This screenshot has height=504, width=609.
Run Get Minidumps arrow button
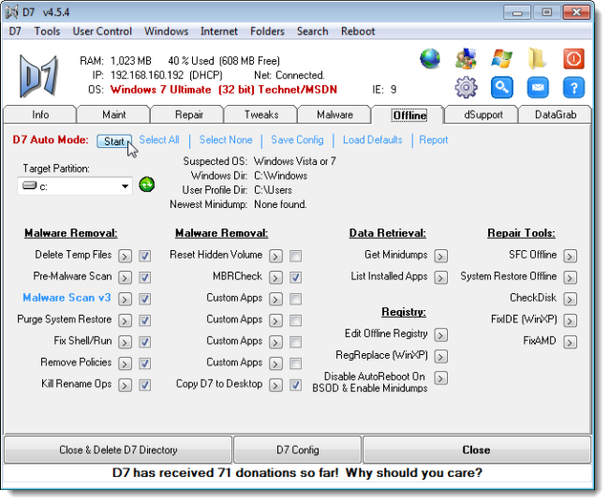441,257
